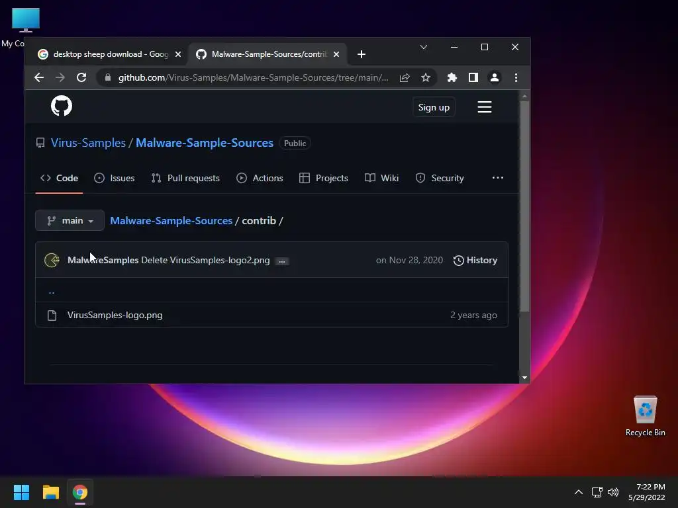Click the scrollbar up arrow

pos(524,96)
